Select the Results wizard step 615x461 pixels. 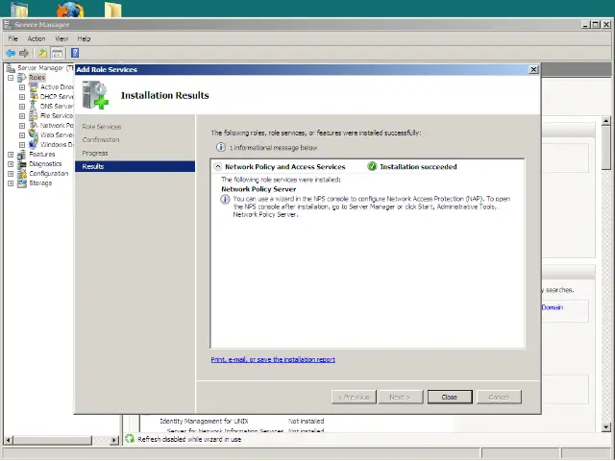(x=135, y=166)
